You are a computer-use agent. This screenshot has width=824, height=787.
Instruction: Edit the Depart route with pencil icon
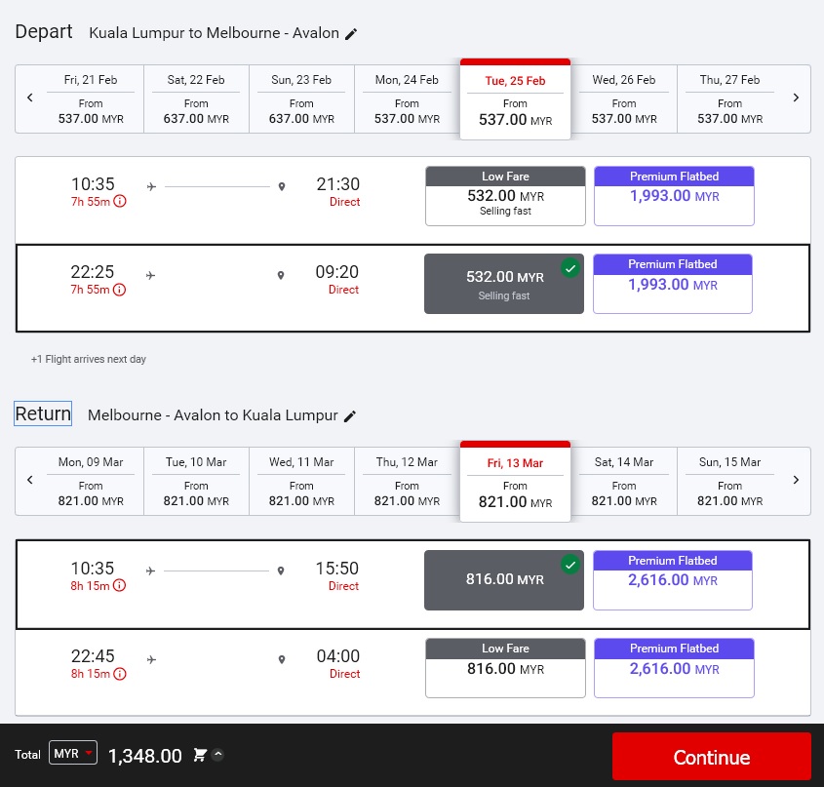[351, 34]
